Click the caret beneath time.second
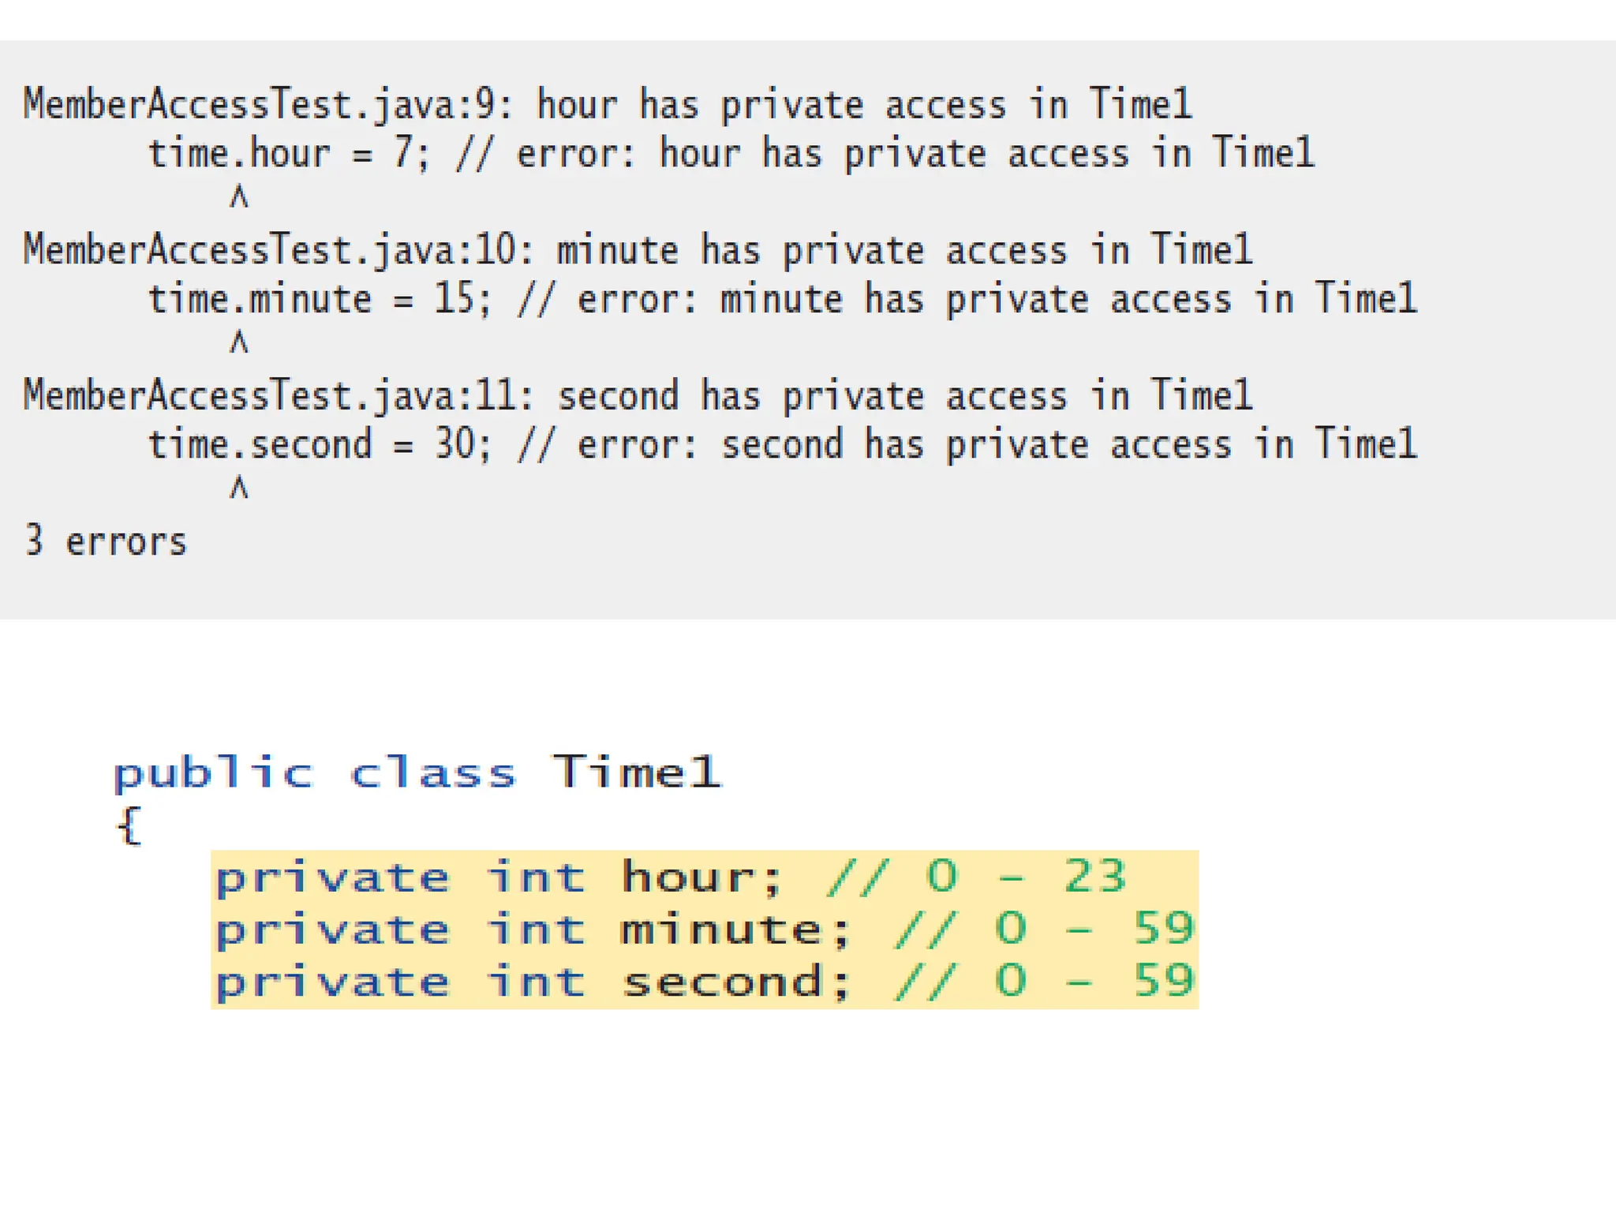 [x=239, y=488]
